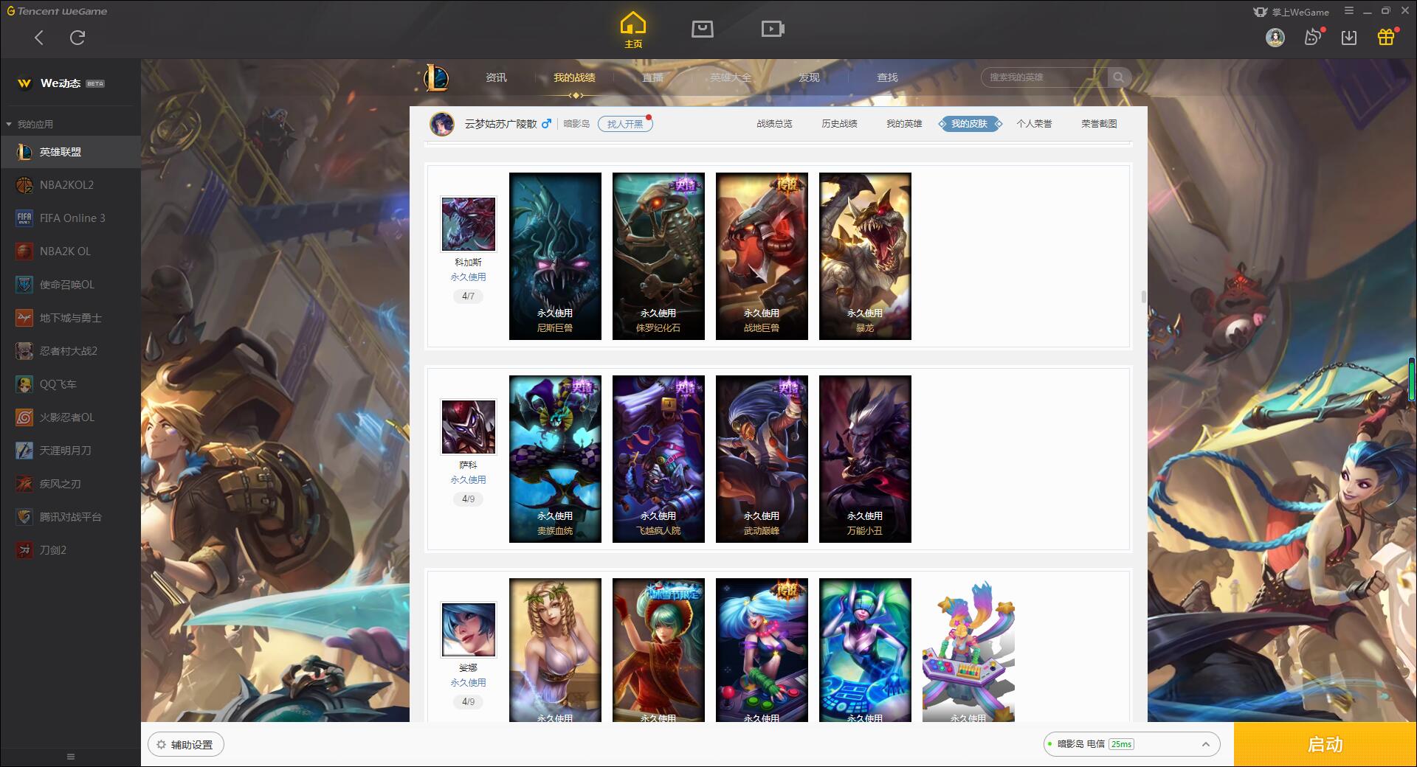The image size is (1417, 767).
Task: Select QQ飞车 in the sidebar
Action: (x=70, y=384)
